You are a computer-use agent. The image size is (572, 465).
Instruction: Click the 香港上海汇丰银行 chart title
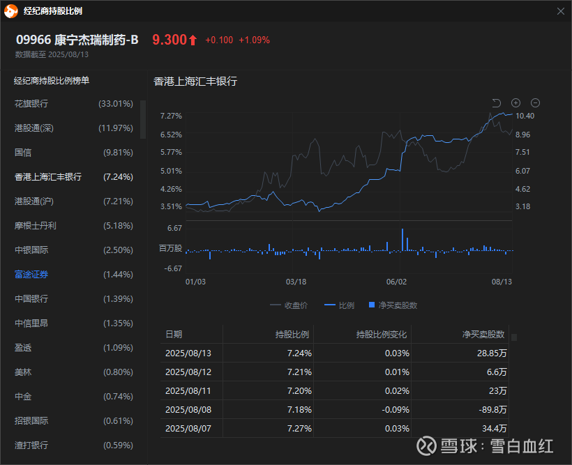[x=195, y=82]
